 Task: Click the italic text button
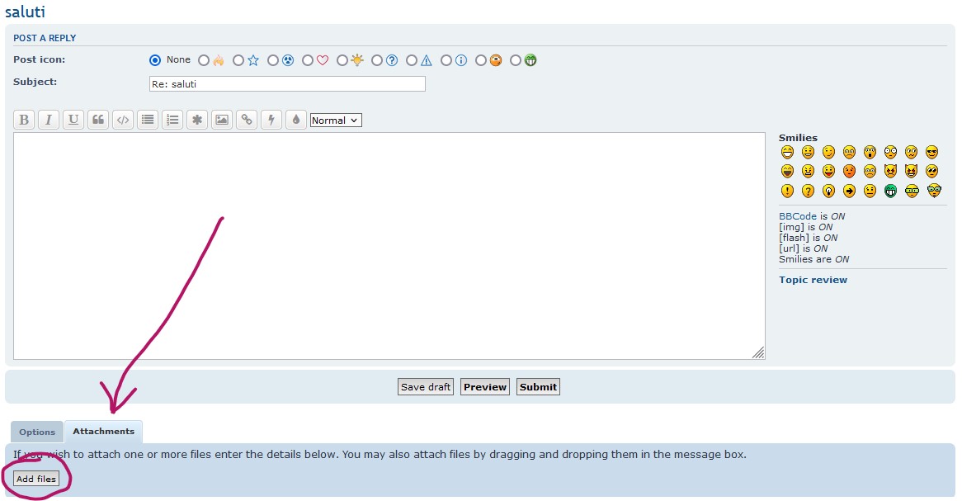[x=49, y=120]
